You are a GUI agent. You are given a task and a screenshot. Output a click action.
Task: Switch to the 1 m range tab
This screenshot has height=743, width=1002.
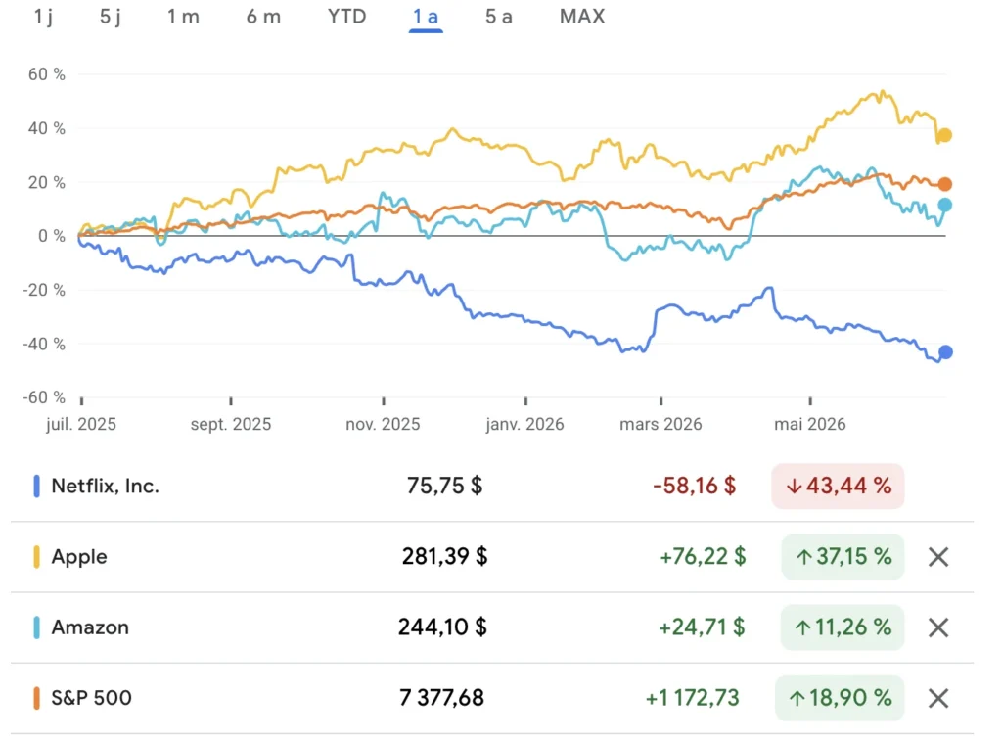point(183,16)
